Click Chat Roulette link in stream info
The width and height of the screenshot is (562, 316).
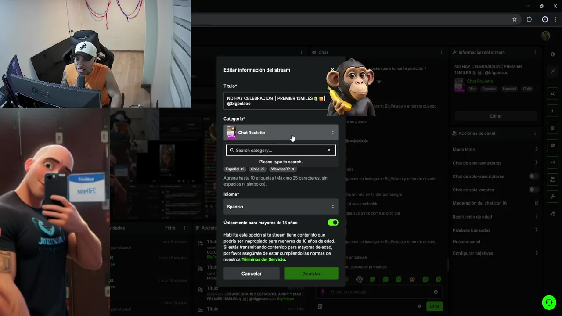[x=480, y=81]
